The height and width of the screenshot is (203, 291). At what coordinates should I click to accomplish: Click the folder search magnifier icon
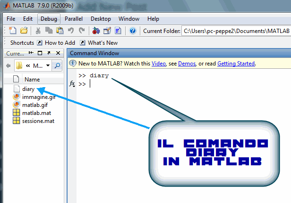pyautogui.click(x=57, y=65)
